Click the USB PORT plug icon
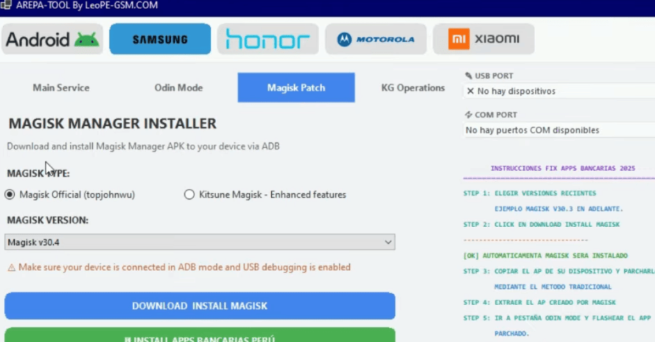The height and width of the screenshot is (342, 655). tap(468, 76)
